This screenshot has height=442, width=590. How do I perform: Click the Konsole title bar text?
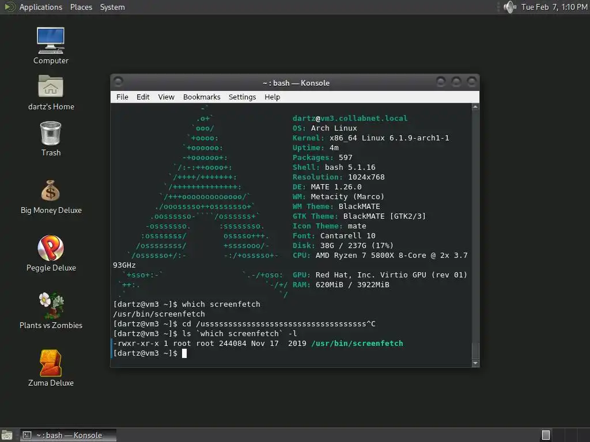click(x=296, y=83)
